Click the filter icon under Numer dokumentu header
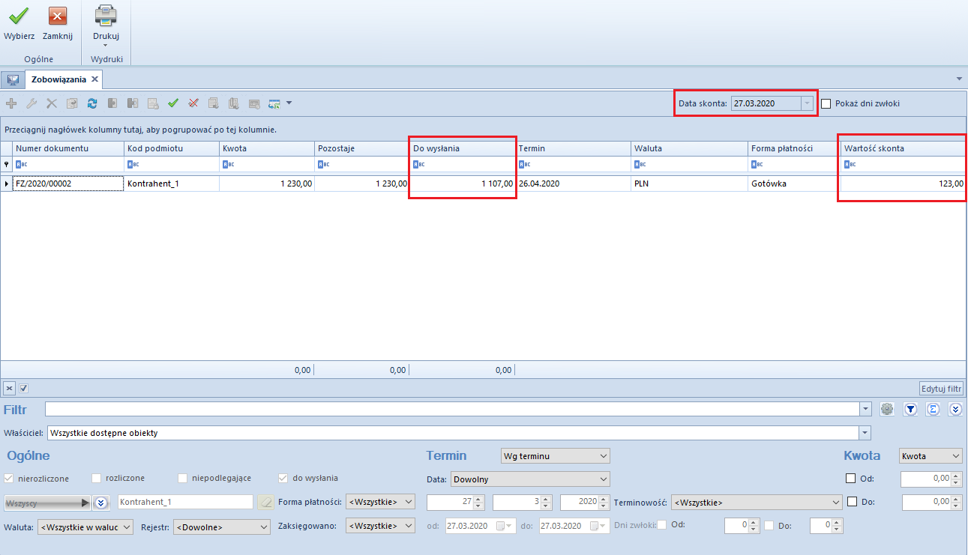The image size is (968, 555). 21,165
